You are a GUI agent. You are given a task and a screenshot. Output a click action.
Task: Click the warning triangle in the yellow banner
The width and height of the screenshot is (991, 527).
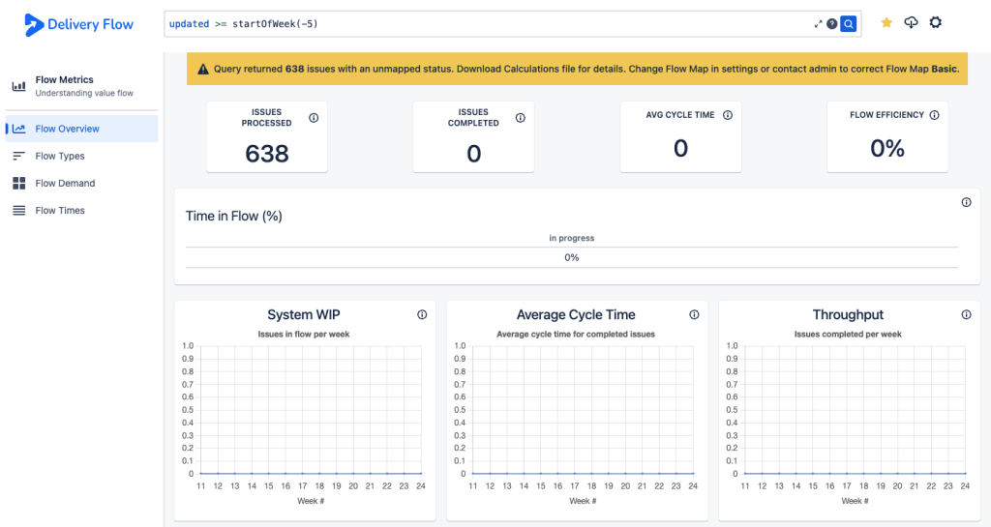[203, 70]
